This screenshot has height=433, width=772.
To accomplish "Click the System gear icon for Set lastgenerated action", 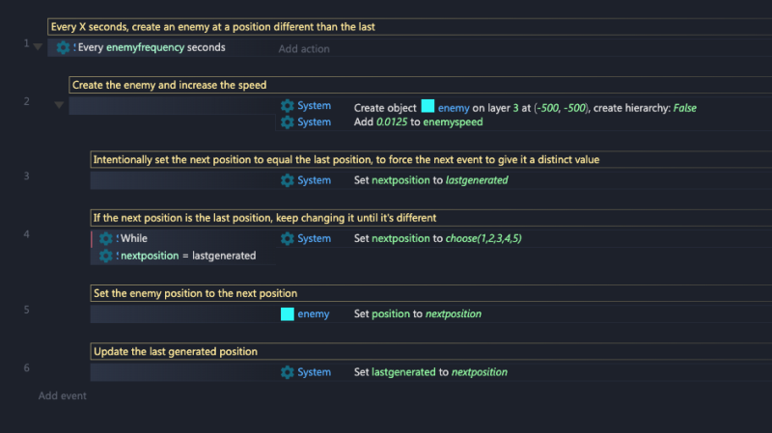I will (287, 372).
